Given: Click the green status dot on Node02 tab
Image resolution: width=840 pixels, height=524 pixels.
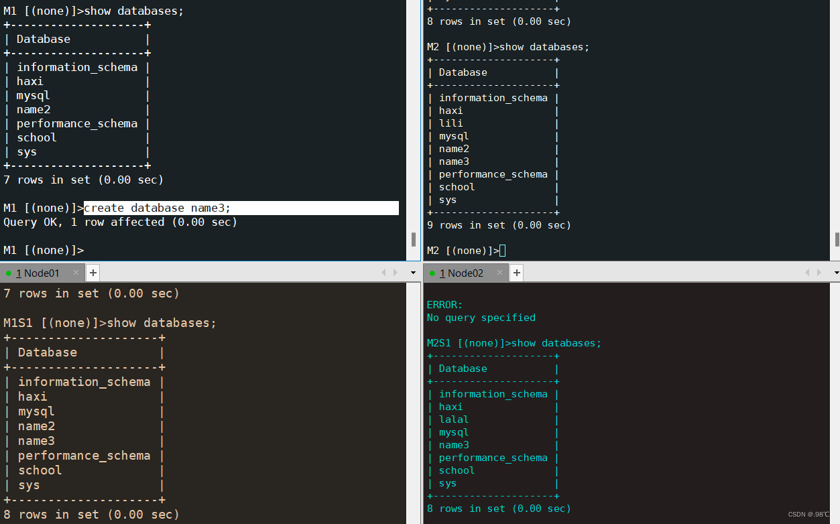Looking at the screenshot, I should (432, 273).
